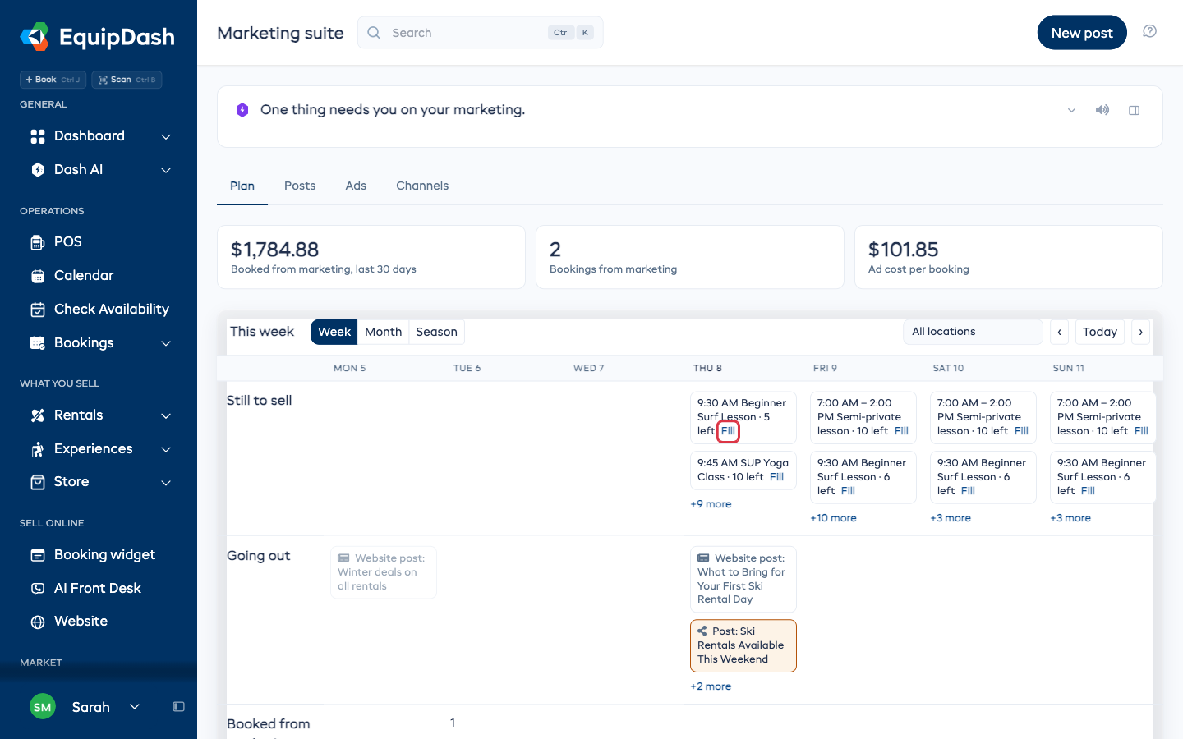Screen dimensions: 1183x739
Task: Expand the Experiences submenu chevron
Action: (166, 449)
